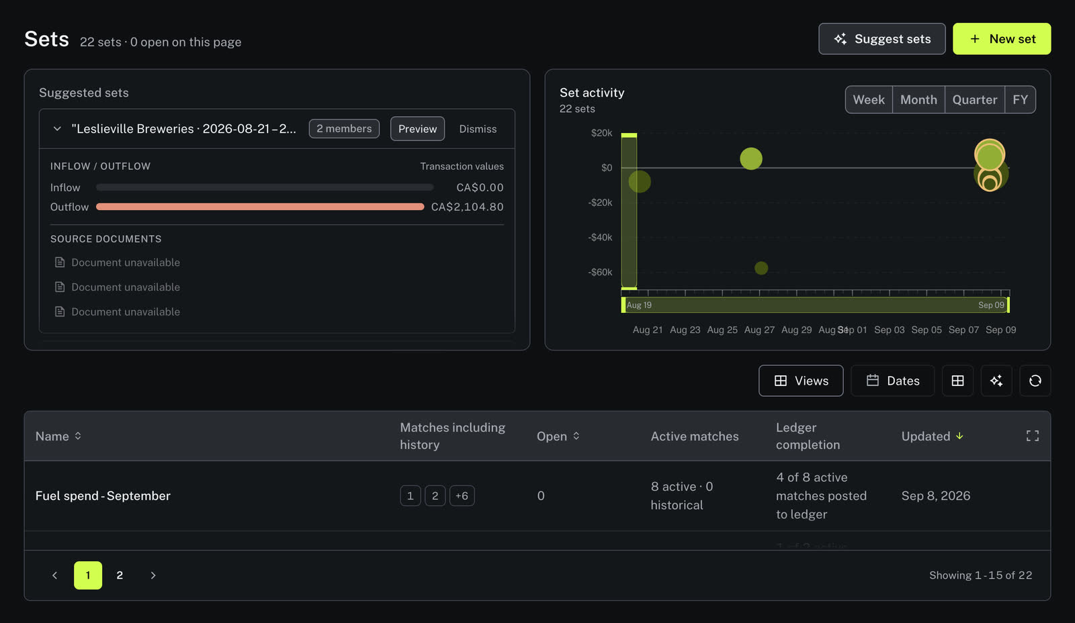Screen dimensions: 1075x623
Task: Open the Dates filter
Action: (x=892, y=381)
